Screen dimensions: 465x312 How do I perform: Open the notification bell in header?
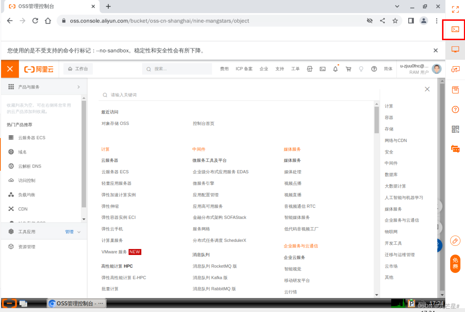[x=335, y=69]
